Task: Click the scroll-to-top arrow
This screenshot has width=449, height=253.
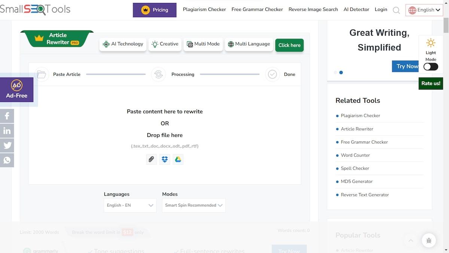Action: click(x=410, y=241)
